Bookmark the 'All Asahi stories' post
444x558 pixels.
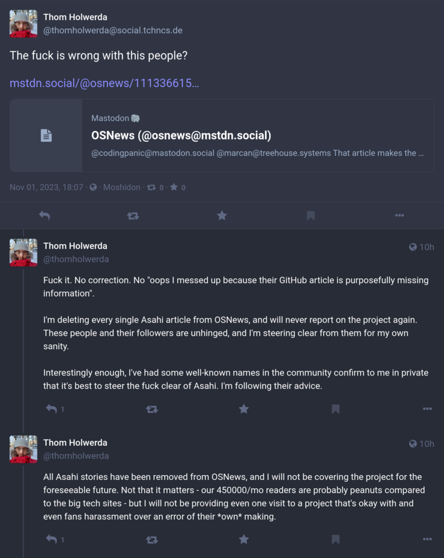335,539
